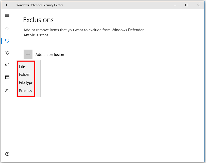Open Family options icon
The height and width of the screenshot is (163, 206).
7,90
